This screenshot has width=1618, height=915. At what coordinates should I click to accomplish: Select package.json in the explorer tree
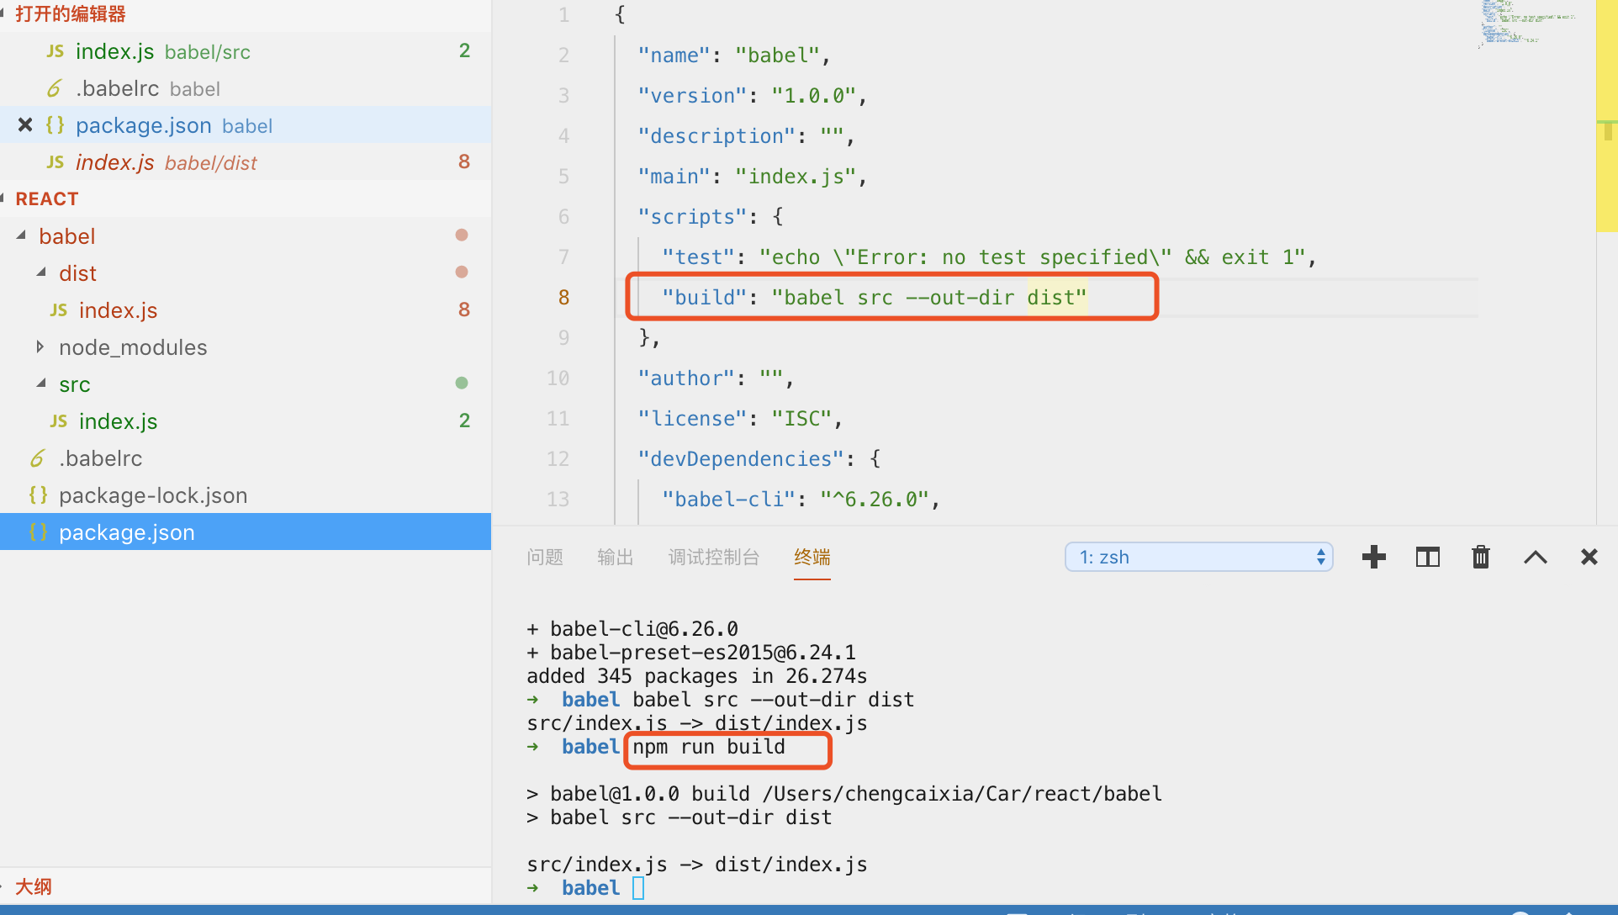tap(126, 532)
